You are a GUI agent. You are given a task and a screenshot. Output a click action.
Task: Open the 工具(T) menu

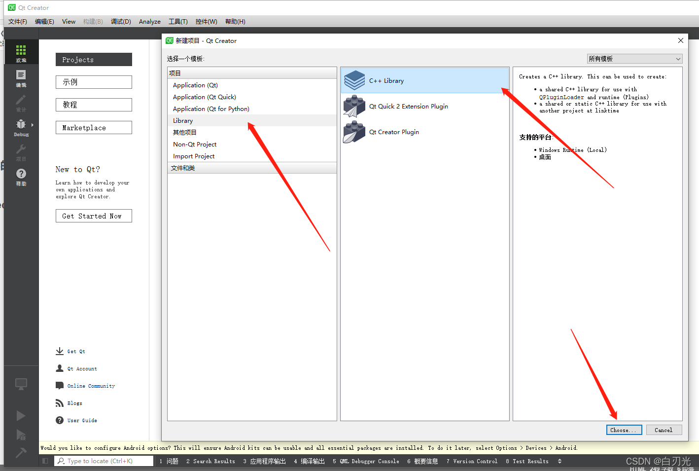178,21
